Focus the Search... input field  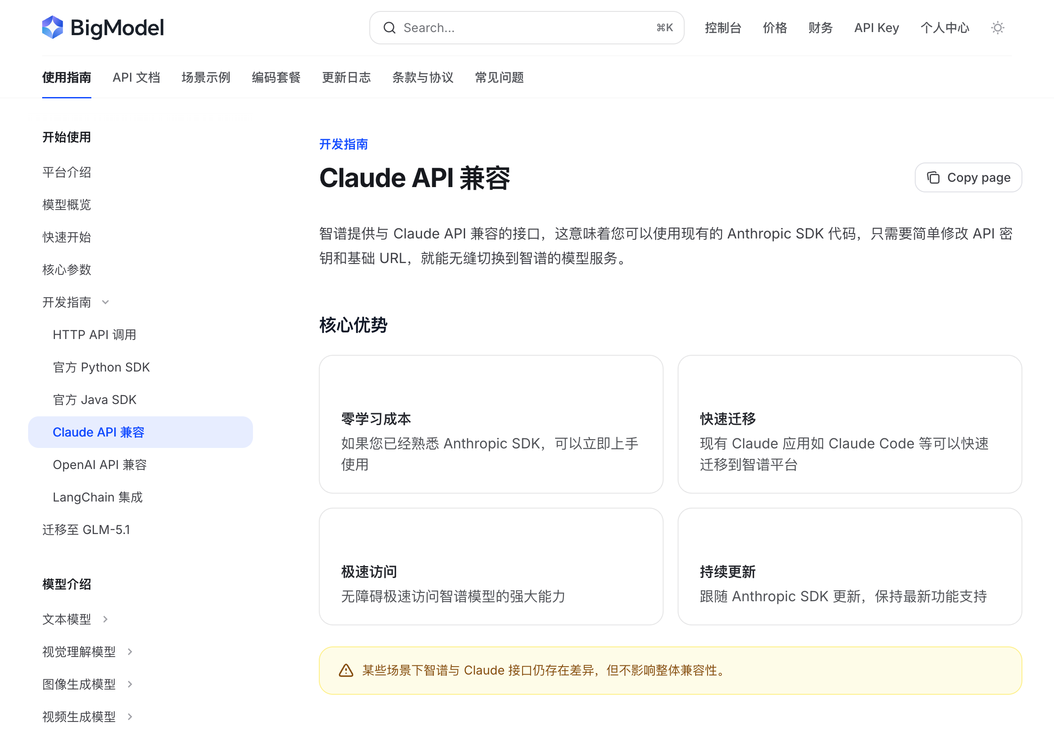(x=527, y=28)
